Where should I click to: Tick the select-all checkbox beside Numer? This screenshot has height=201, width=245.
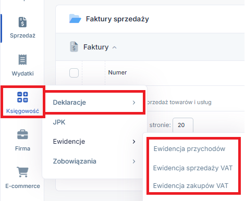[74, 73]
